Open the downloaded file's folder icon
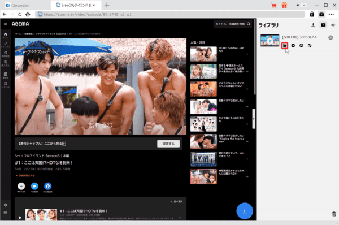 point(285,45)
